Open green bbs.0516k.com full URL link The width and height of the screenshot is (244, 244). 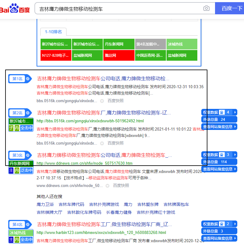click(90, 121)
